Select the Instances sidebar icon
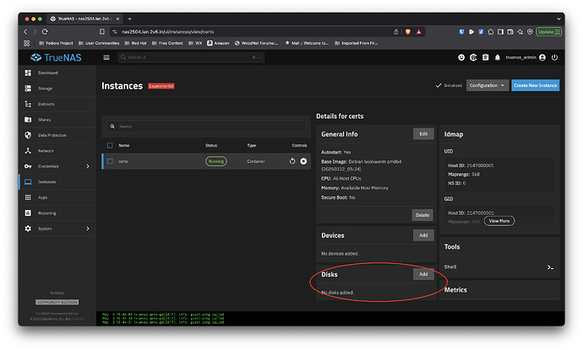 (28, 182)
